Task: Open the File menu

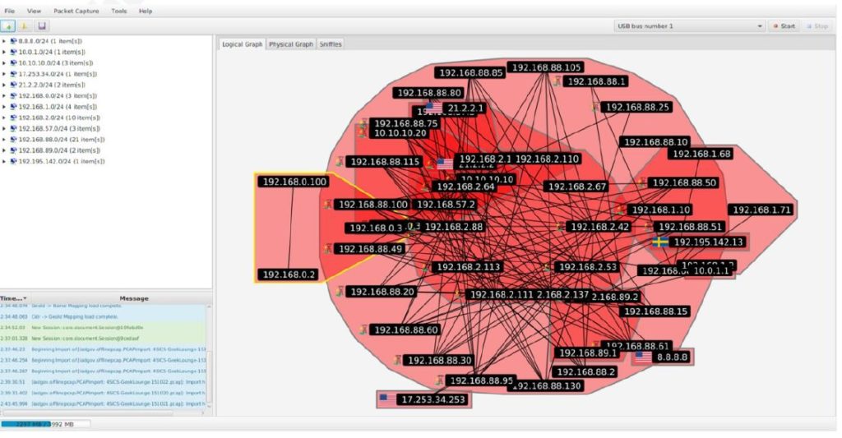Action: tap(10, 11)
